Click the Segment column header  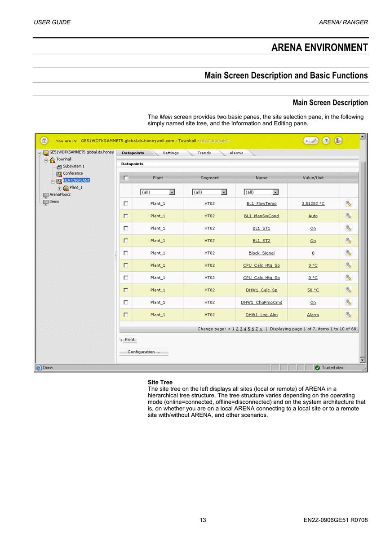point(210,178)
